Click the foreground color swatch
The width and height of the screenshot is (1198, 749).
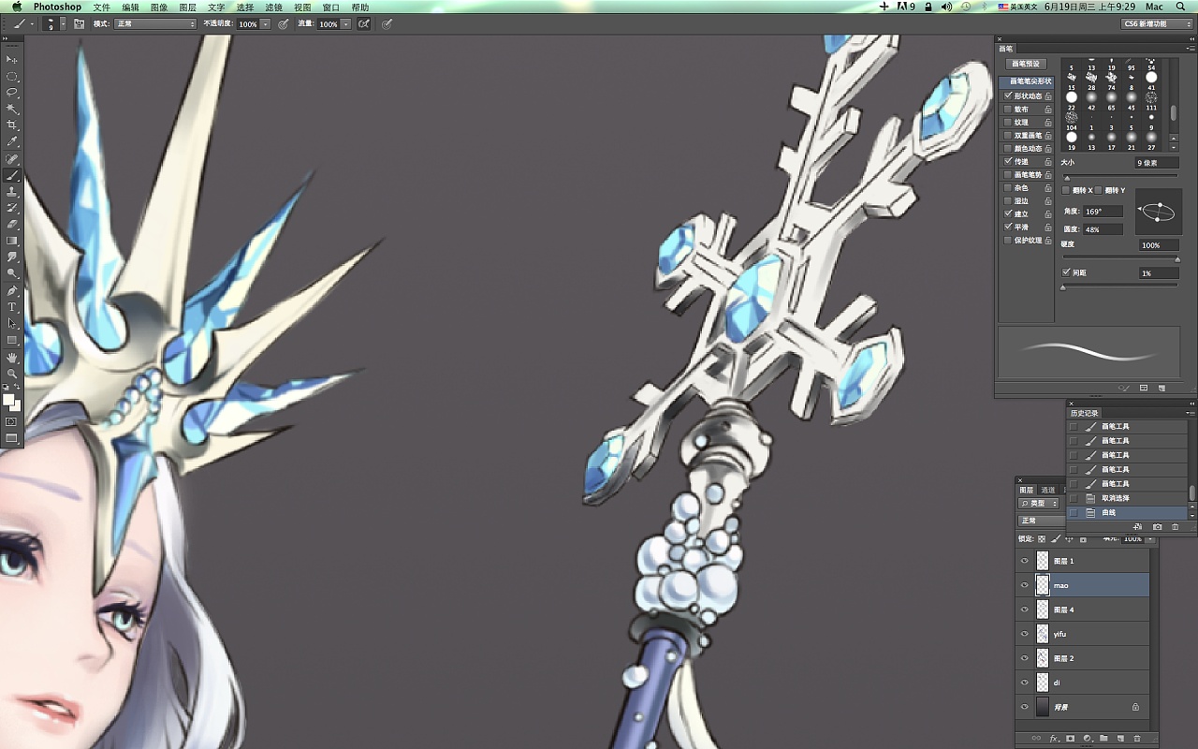tap(8, 399)
